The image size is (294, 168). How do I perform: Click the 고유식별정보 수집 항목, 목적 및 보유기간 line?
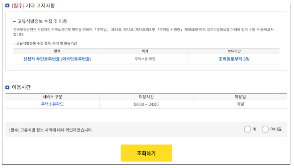[x=46, y=43]
